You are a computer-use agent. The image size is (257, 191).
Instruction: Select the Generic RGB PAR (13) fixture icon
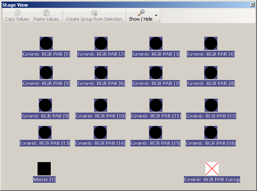click(45, 132)
